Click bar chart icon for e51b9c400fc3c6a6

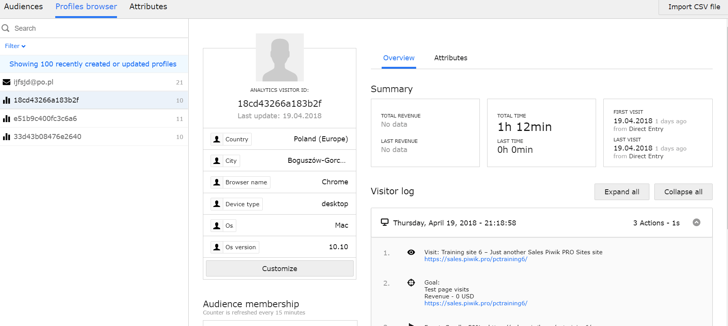point(7,119)
